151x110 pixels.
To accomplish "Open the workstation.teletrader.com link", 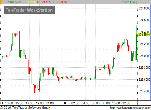I will (130, 108).
